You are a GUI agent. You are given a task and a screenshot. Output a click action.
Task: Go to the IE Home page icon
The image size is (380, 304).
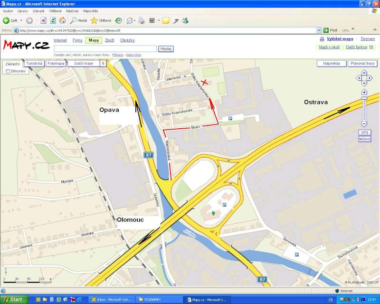coord(61,20)
